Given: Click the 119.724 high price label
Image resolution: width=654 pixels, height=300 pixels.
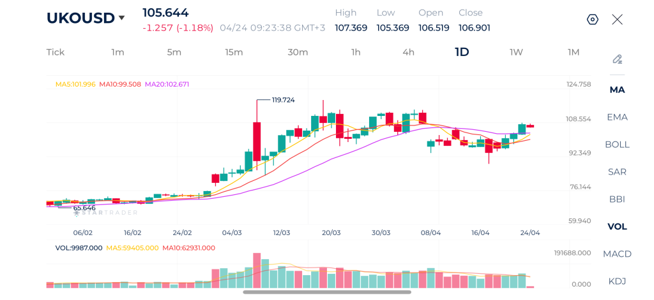Looking at the screenshot, I should pyautogui.click(x=283, y=100).
